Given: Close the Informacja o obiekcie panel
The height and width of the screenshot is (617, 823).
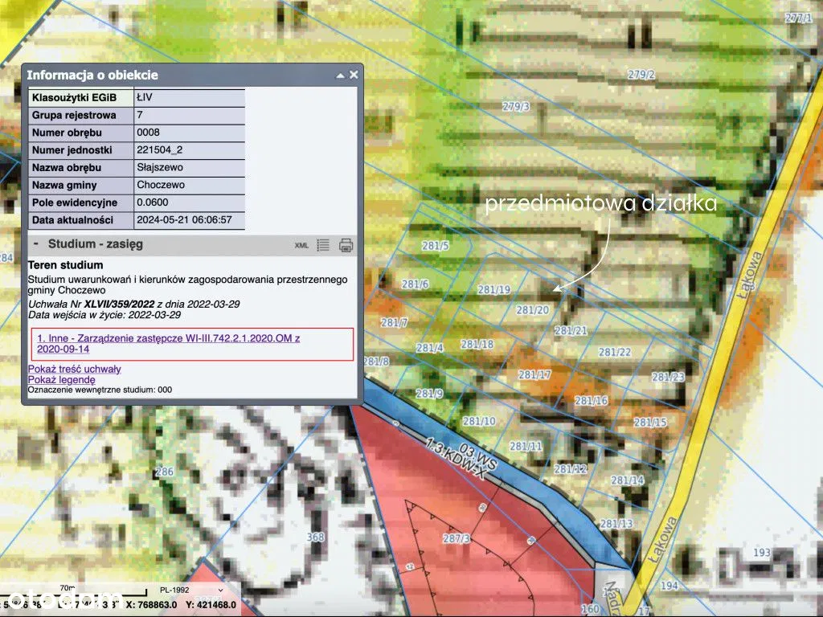Looking at the screenshot, I should [354, 75].
